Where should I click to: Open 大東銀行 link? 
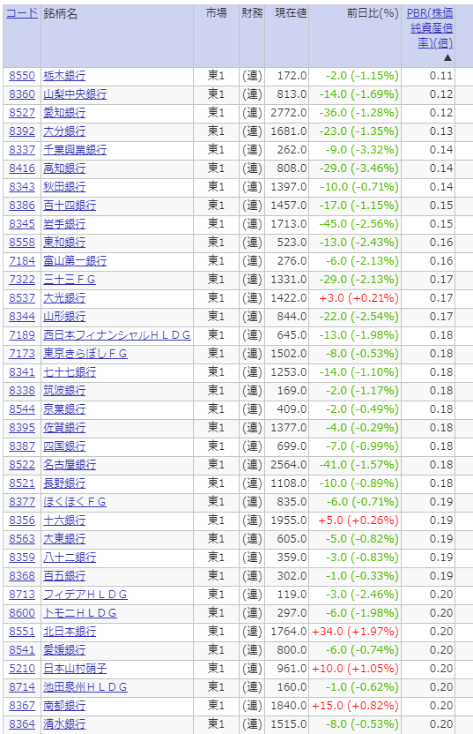pos(64,539)
